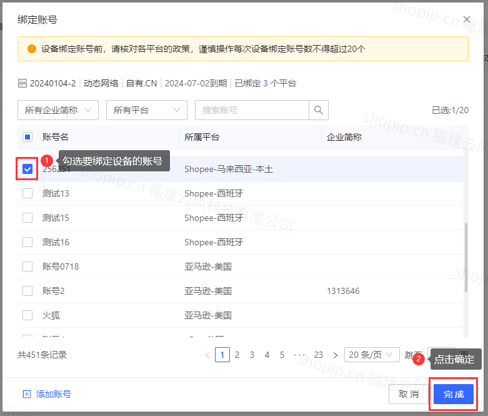
Task: Click the 取消 button
Action: (x=409, y=394)
